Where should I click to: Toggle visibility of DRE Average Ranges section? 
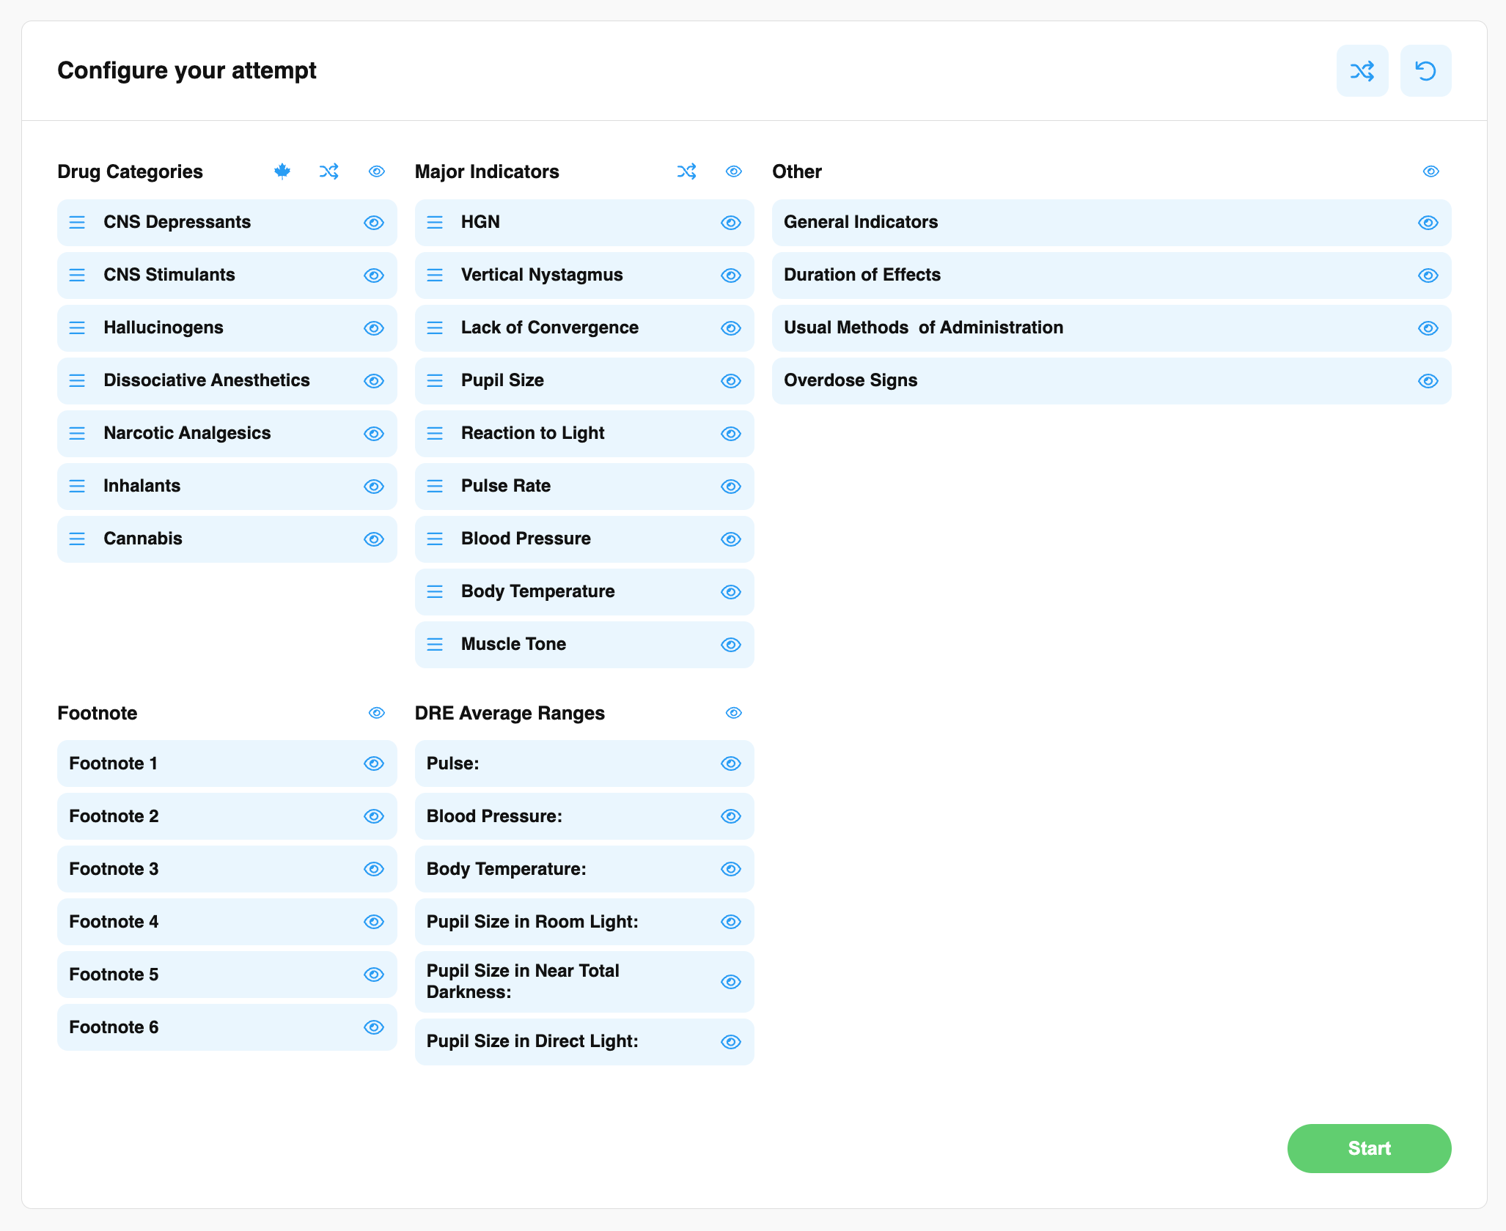click(733, 713)
